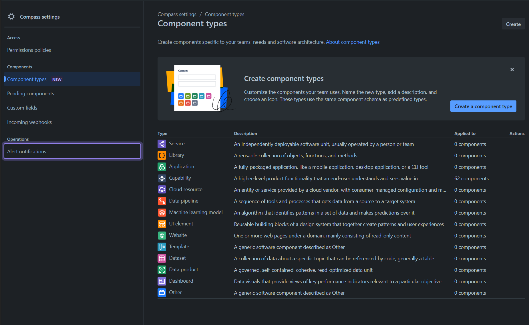Select the Service component type icon

pyautogui.click(x=162, y=144)
